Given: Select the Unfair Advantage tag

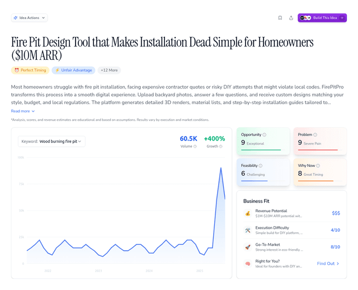Looking at the screenshot, I should coord(73,71).
